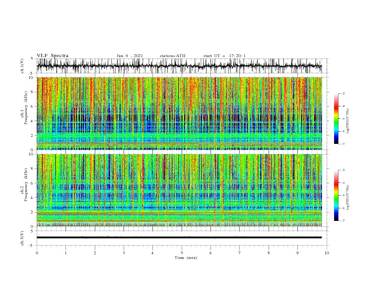Click the "Time (min)" axis label
Image resolution: width=368 pixels, height=284 pixels.
(x=186, y=258)
